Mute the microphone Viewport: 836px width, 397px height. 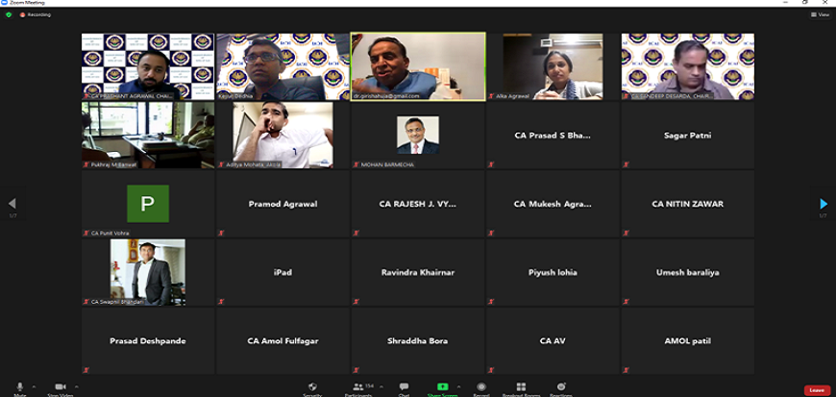pos(19,386)
